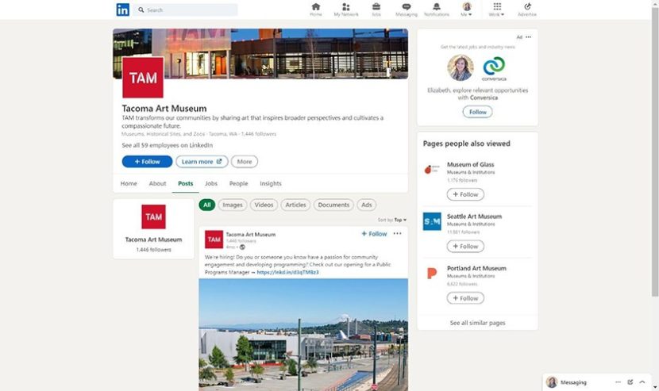Open the Notifications bell icon
659x391 pixels.
pos(437,7)
